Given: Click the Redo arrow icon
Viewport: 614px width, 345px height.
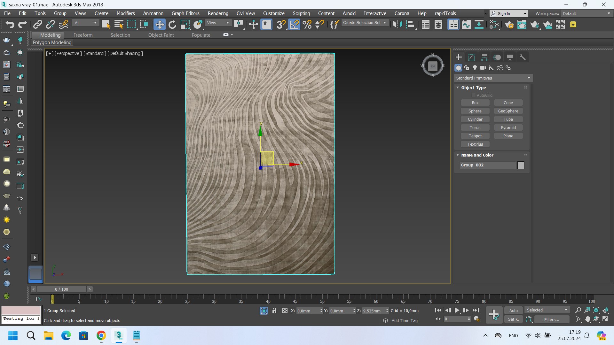Looking at the screenshot, I should click(22, 25).
